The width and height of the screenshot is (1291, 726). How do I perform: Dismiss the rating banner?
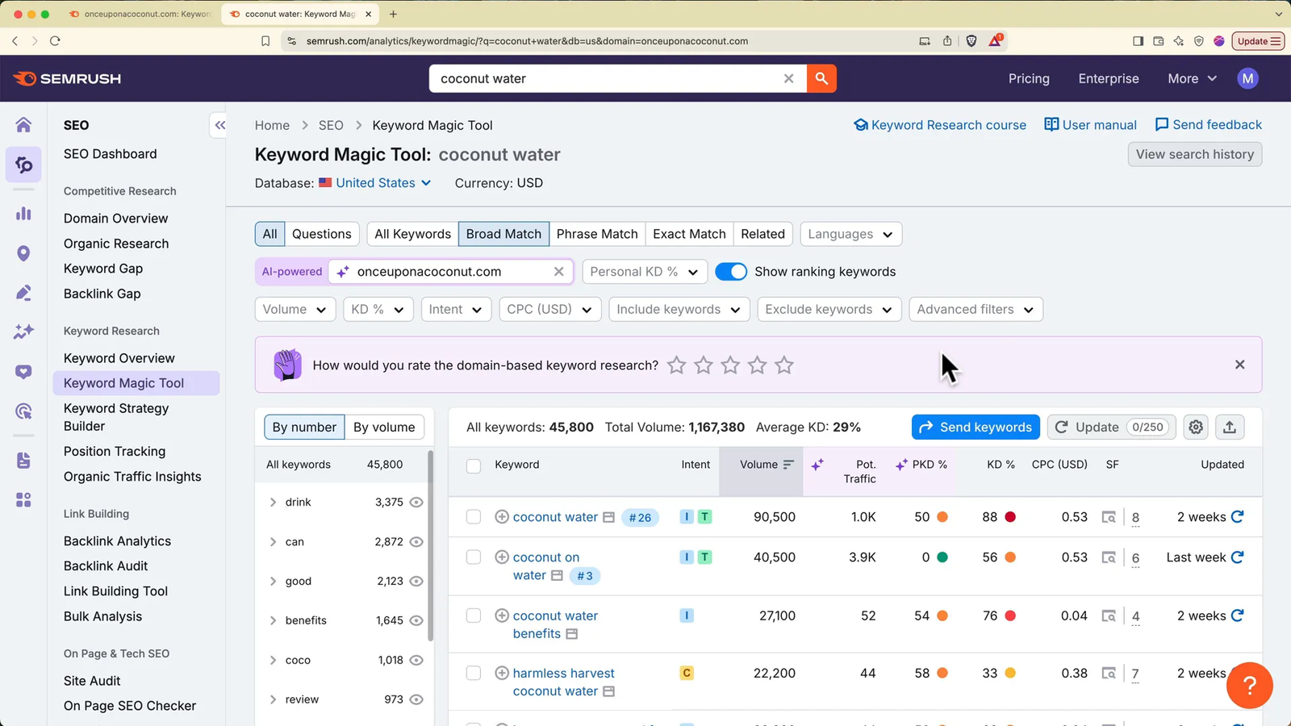(1239, 365)
